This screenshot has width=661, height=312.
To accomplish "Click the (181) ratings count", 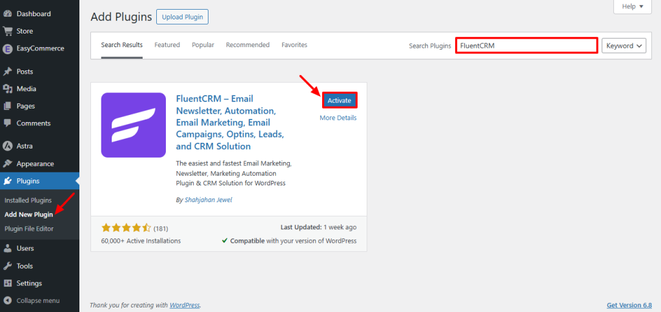I will [x=161, y=229].
